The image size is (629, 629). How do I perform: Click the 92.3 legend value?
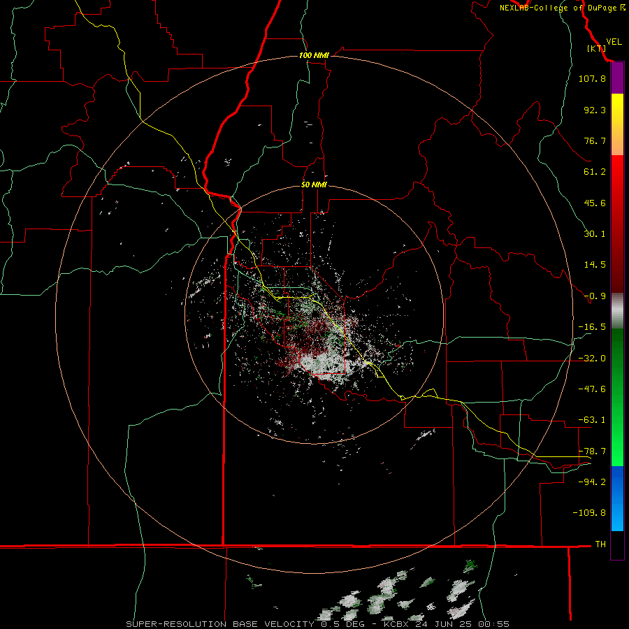tap(595, 110)
